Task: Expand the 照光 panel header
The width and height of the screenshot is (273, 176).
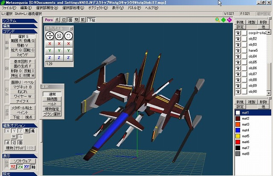Action: click(x=20, y=174)
